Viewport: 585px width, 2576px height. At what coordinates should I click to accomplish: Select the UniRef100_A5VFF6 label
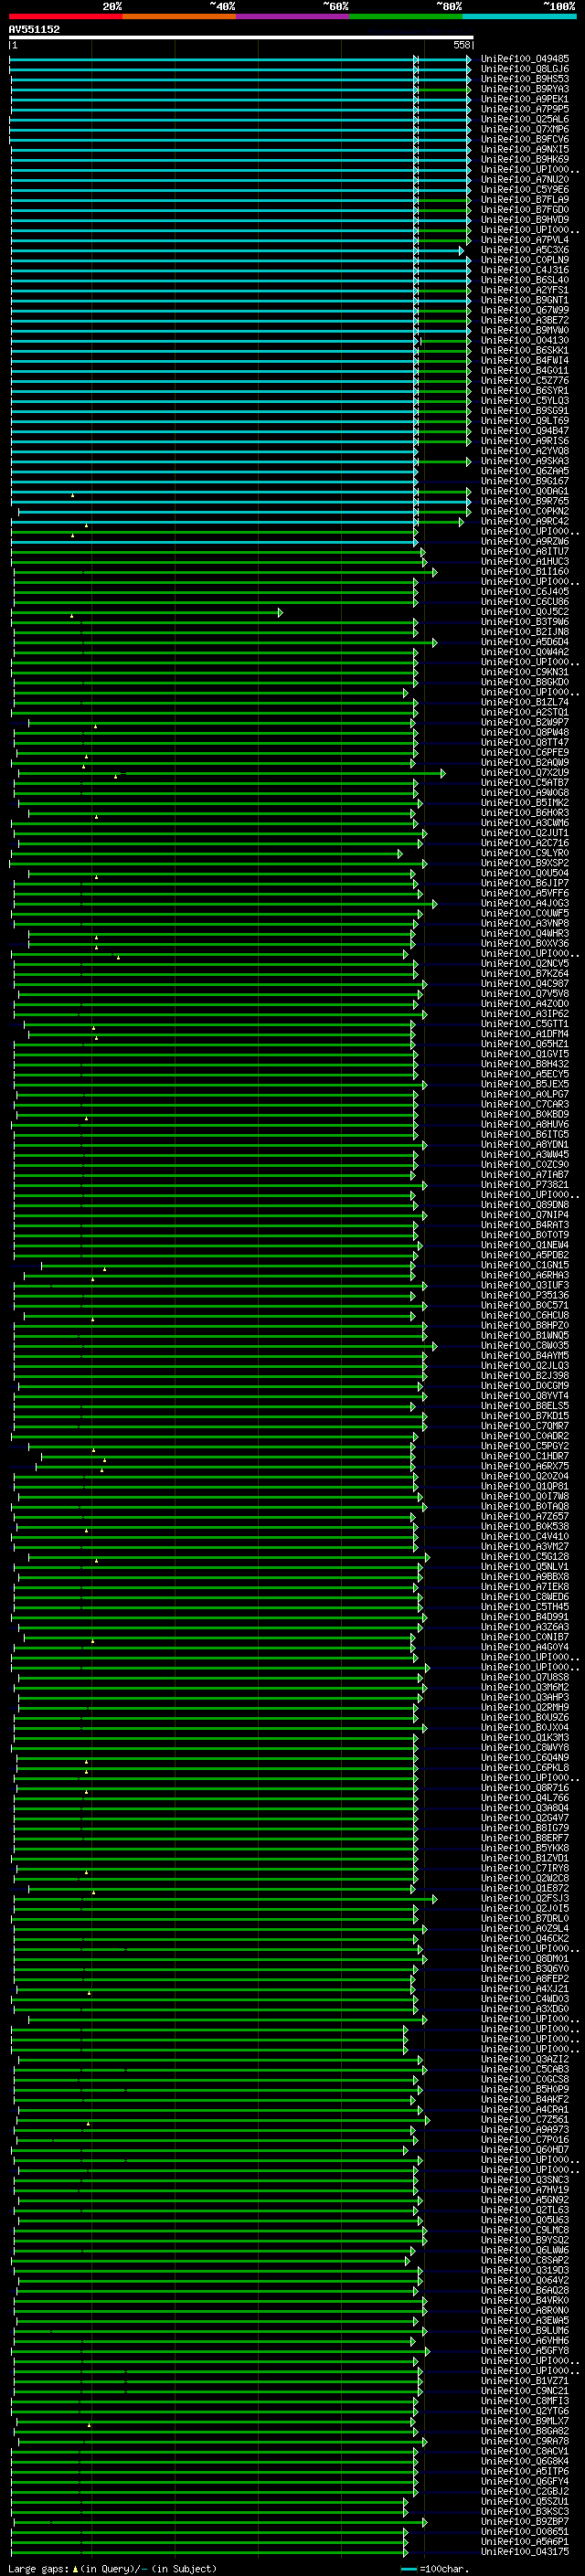525,893
